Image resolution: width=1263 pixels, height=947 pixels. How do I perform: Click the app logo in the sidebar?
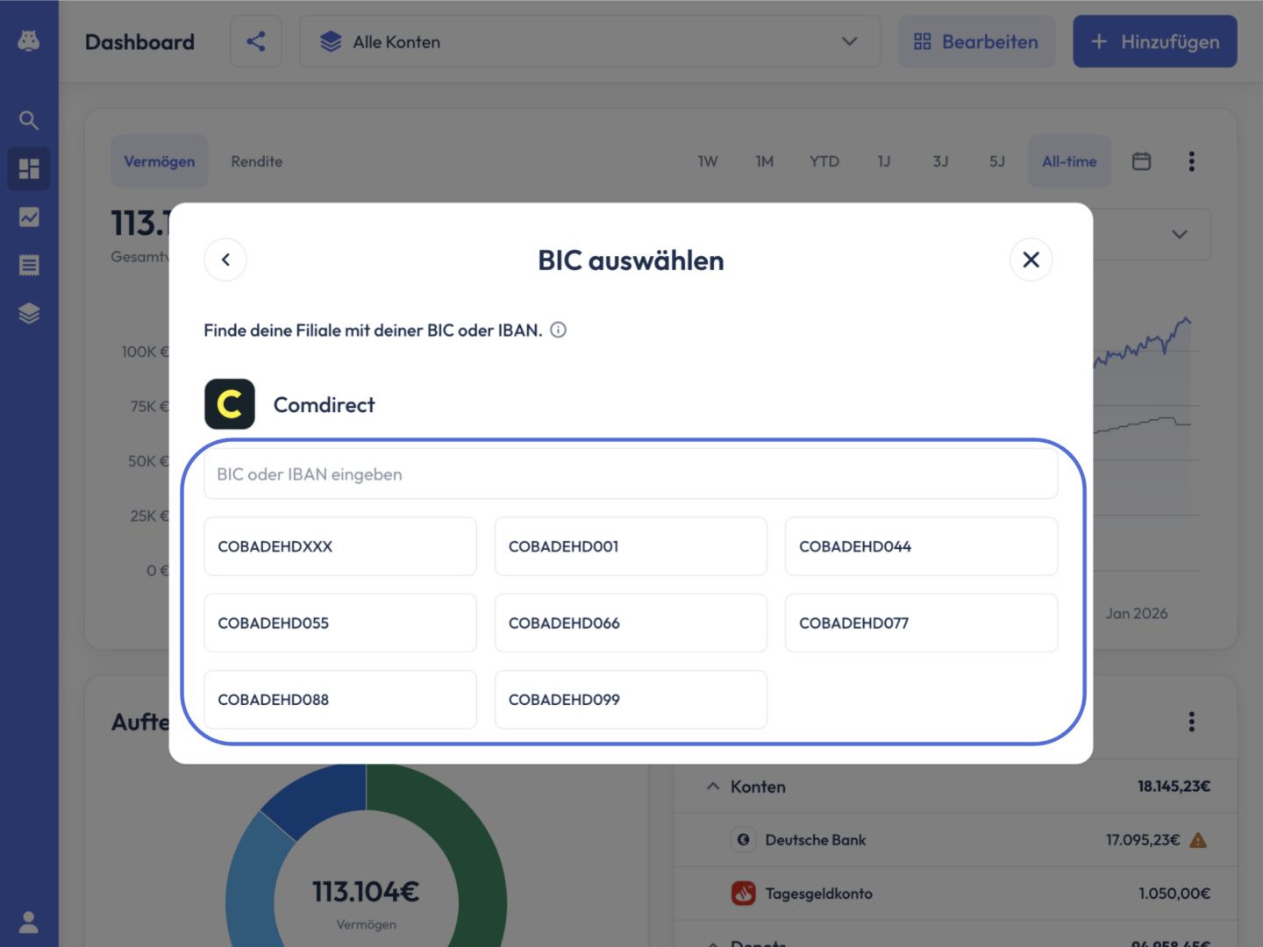click(29, 40)
